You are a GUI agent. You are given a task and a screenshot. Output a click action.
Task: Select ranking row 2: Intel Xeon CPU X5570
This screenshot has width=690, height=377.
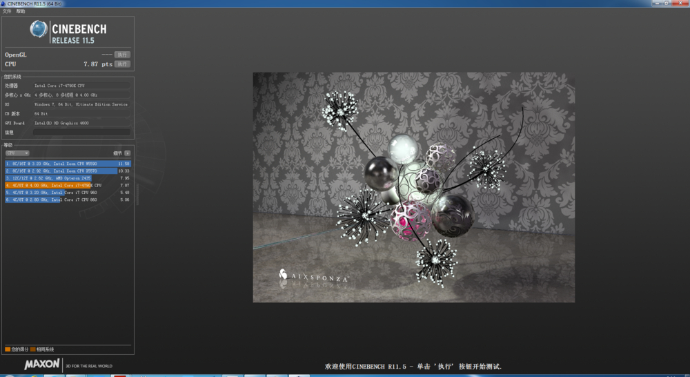tap(68, 171)
